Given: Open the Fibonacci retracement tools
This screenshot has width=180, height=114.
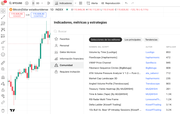Looking at the screenshot, I should [x=3, y=24].
